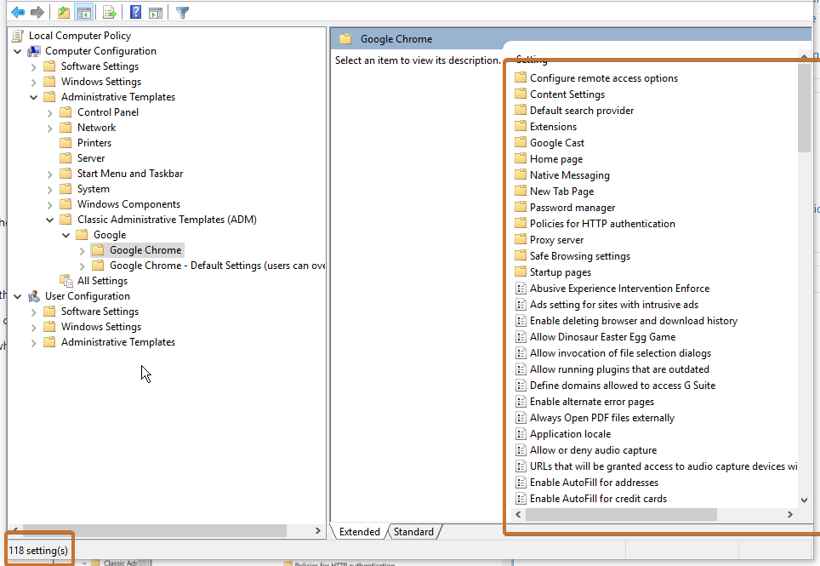820x566 pixels.
Task: Click the Password manager folder icon
Action: coord(521,207)
